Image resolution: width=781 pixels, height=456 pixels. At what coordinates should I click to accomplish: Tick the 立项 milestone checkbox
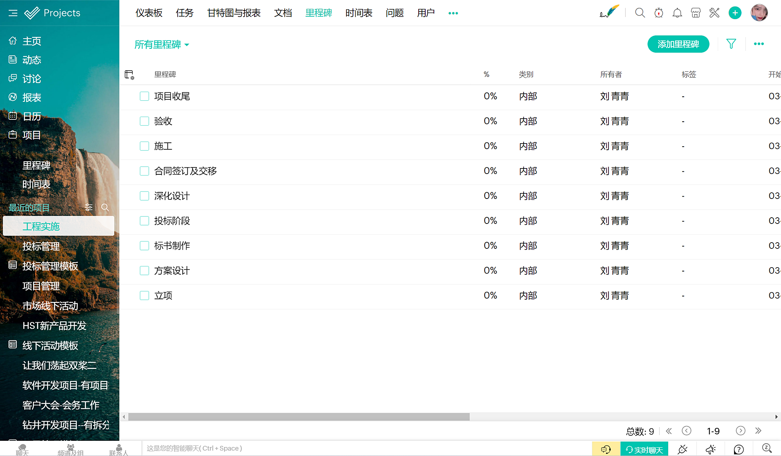point(144,296)
